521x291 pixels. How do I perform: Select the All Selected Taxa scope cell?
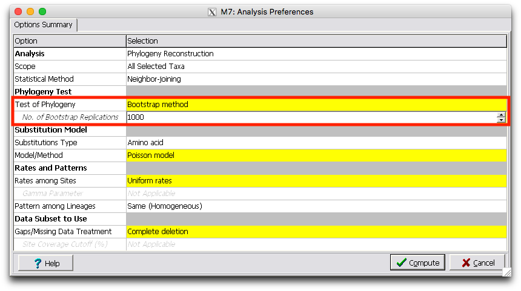(316, 67)
